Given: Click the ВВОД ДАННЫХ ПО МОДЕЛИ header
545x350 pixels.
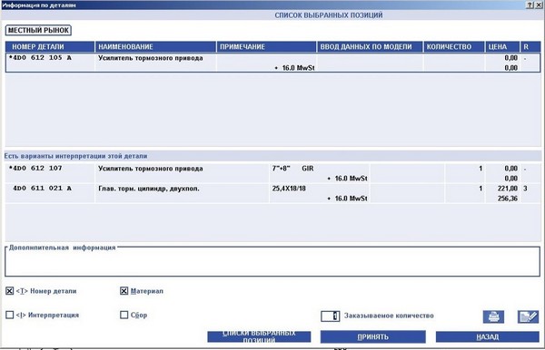Looking at the screenshot, I should (x=370, y=47).
